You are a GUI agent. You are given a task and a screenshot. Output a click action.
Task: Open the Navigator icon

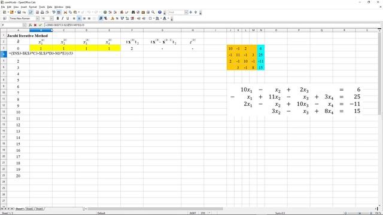[138, 12]
